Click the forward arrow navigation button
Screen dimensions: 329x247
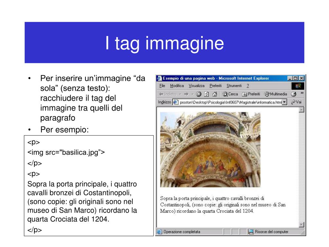click(186, 94)
